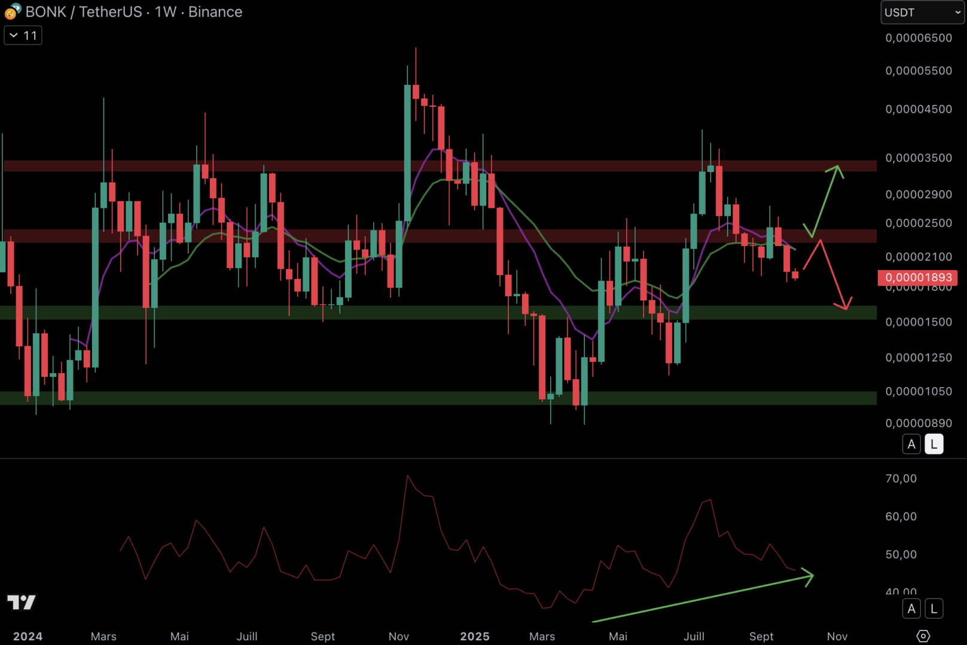The height and width of the screenshot is (645, 967).
Task: Open the USDT currency dropdown
Action: point(922,13)
